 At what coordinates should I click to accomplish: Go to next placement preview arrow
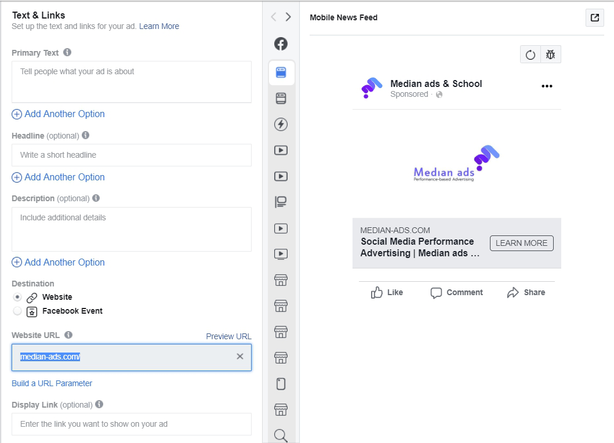[x=288, y=17]
